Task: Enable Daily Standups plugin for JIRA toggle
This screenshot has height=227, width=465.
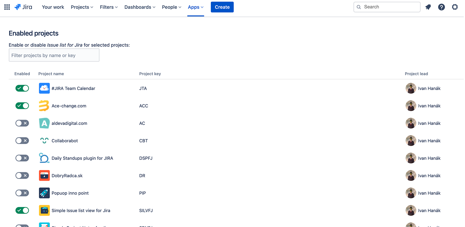Action: (22, 158)
